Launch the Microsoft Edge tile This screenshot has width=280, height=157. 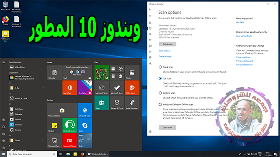[85, 110]
